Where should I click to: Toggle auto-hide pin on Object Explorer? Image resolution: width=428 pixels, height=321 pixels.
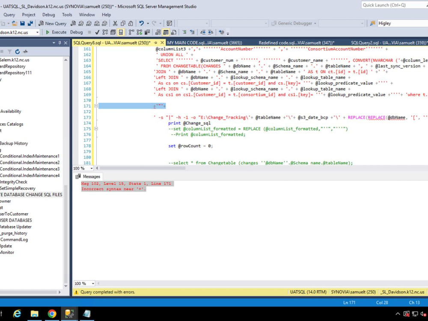59,43
